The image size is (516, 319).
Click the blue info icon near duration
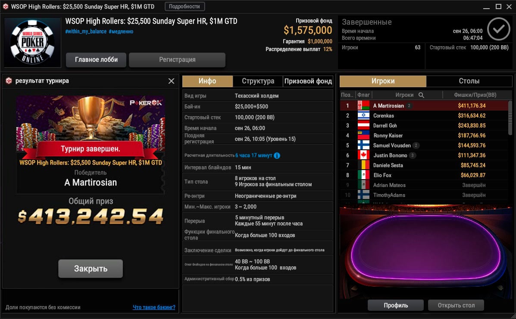(x=277, y=155)
